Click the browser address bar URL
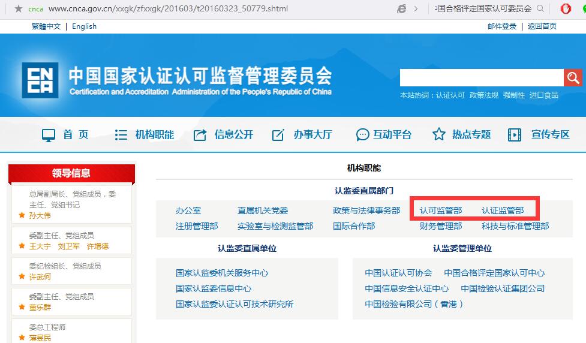586x343 pixels. [168, 8]
